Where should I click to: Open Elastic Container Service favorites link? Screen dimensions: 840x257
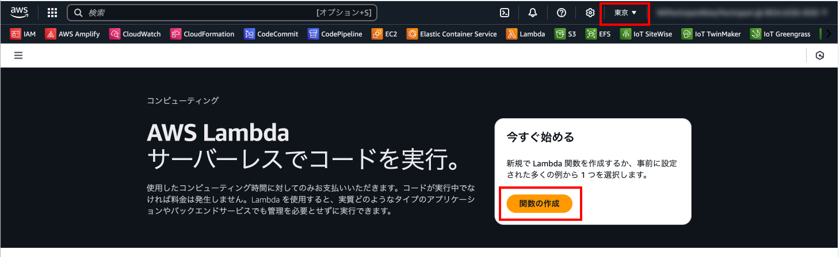(452, 34)
